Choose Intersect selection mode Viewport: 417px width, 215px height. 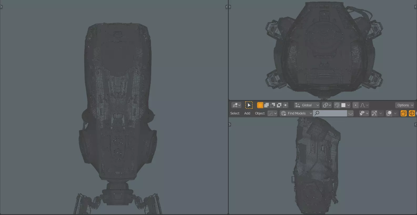[285, 105]
